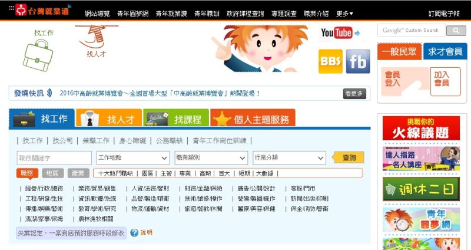471x250 pixels.
Task: Open the 週休二日 green banner
Action: click(421, 189)
